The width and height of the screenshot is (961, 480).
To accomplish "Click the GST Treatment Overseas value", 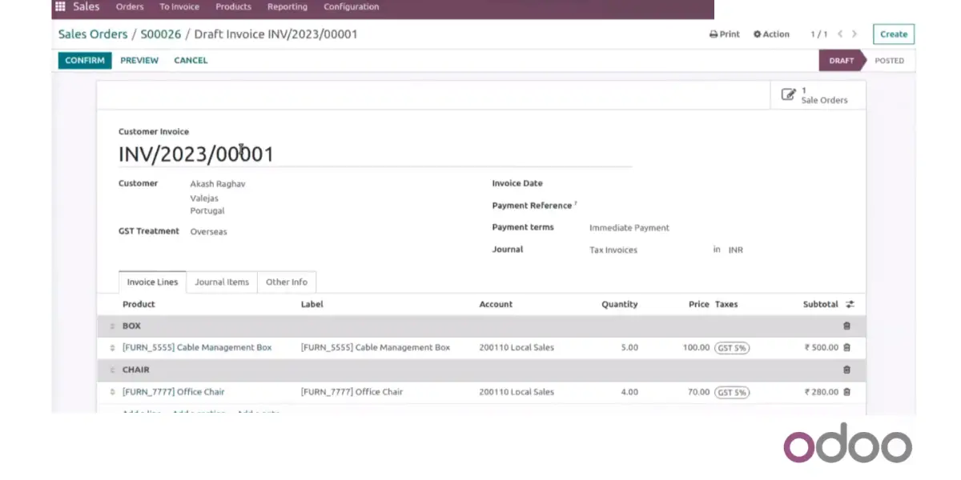I will tap(208, 232).
